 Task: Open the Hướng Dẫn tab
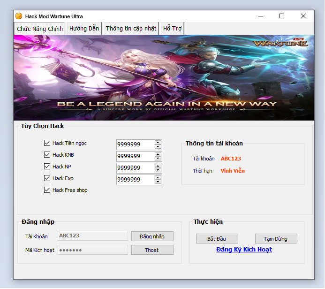[84, 29]
